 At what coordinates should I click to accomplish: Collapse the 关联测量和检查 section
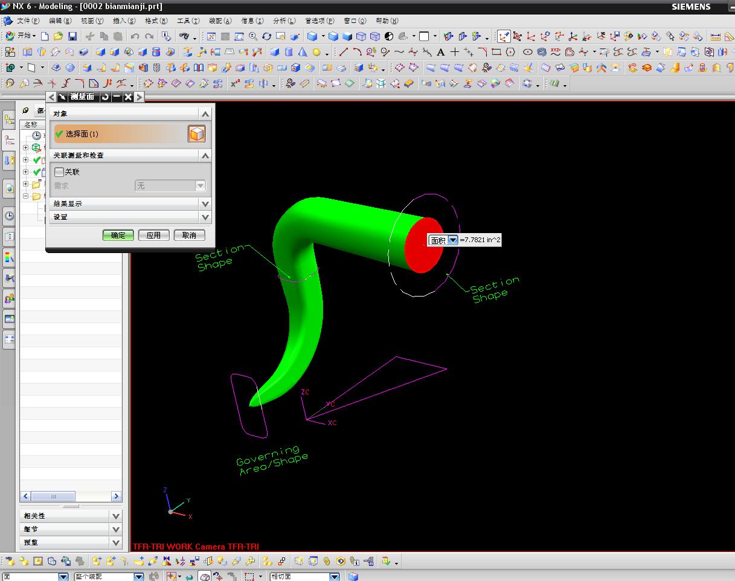tap(205, 155)
